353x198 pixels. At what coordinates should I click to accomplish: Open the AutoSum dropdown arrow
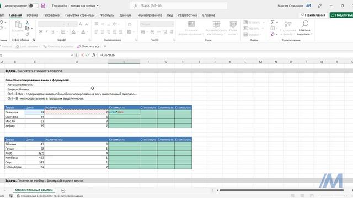[277, 22]
